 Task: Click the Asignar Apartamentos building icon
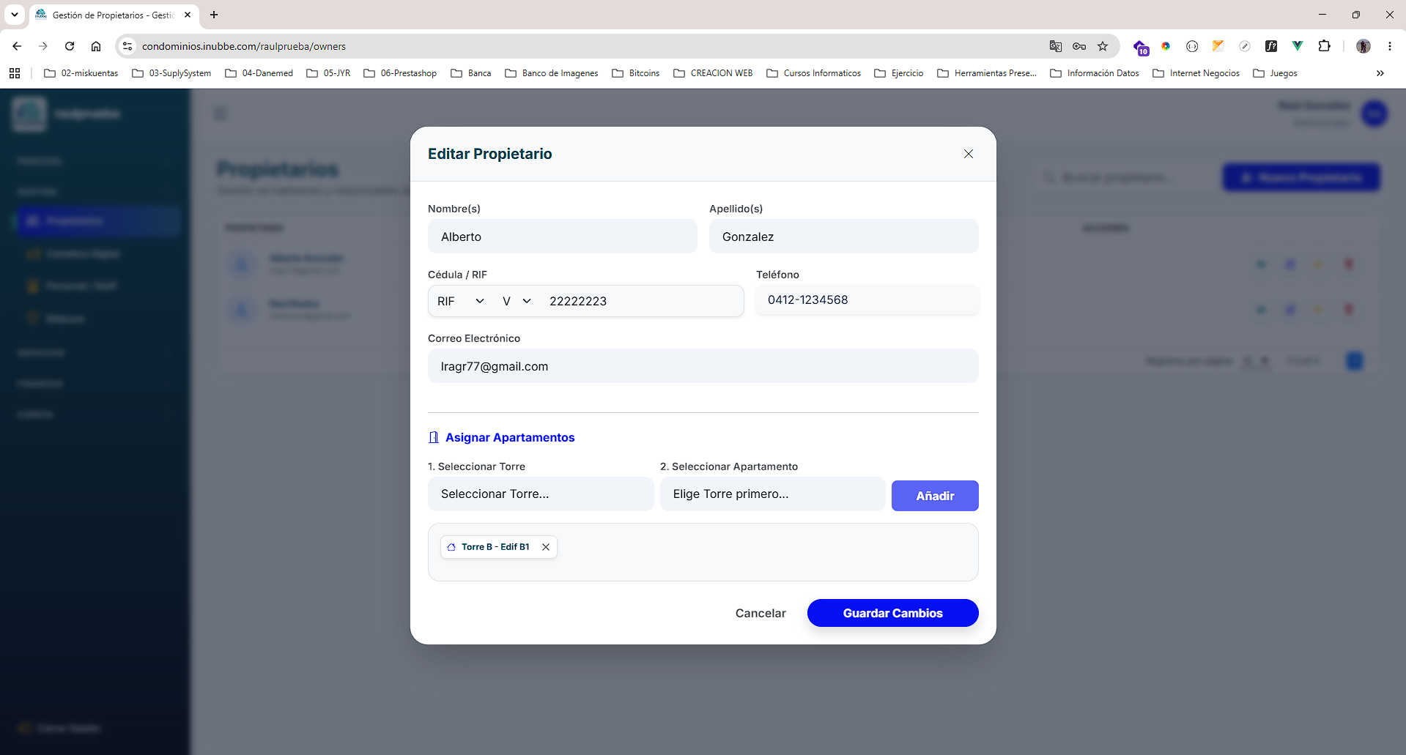tap(433, 437)
